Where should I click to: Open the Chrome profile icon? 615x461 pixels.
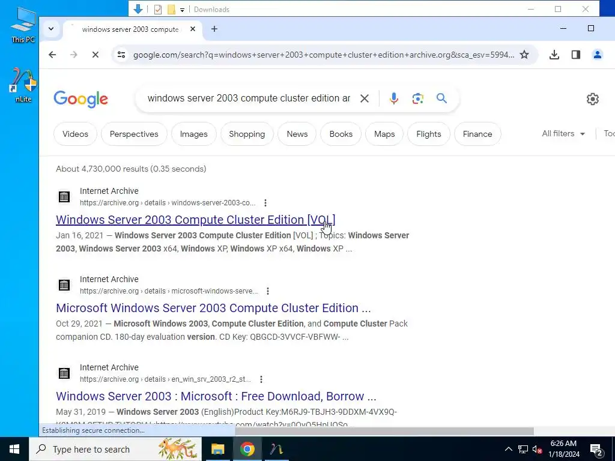[x=597, y=55]
